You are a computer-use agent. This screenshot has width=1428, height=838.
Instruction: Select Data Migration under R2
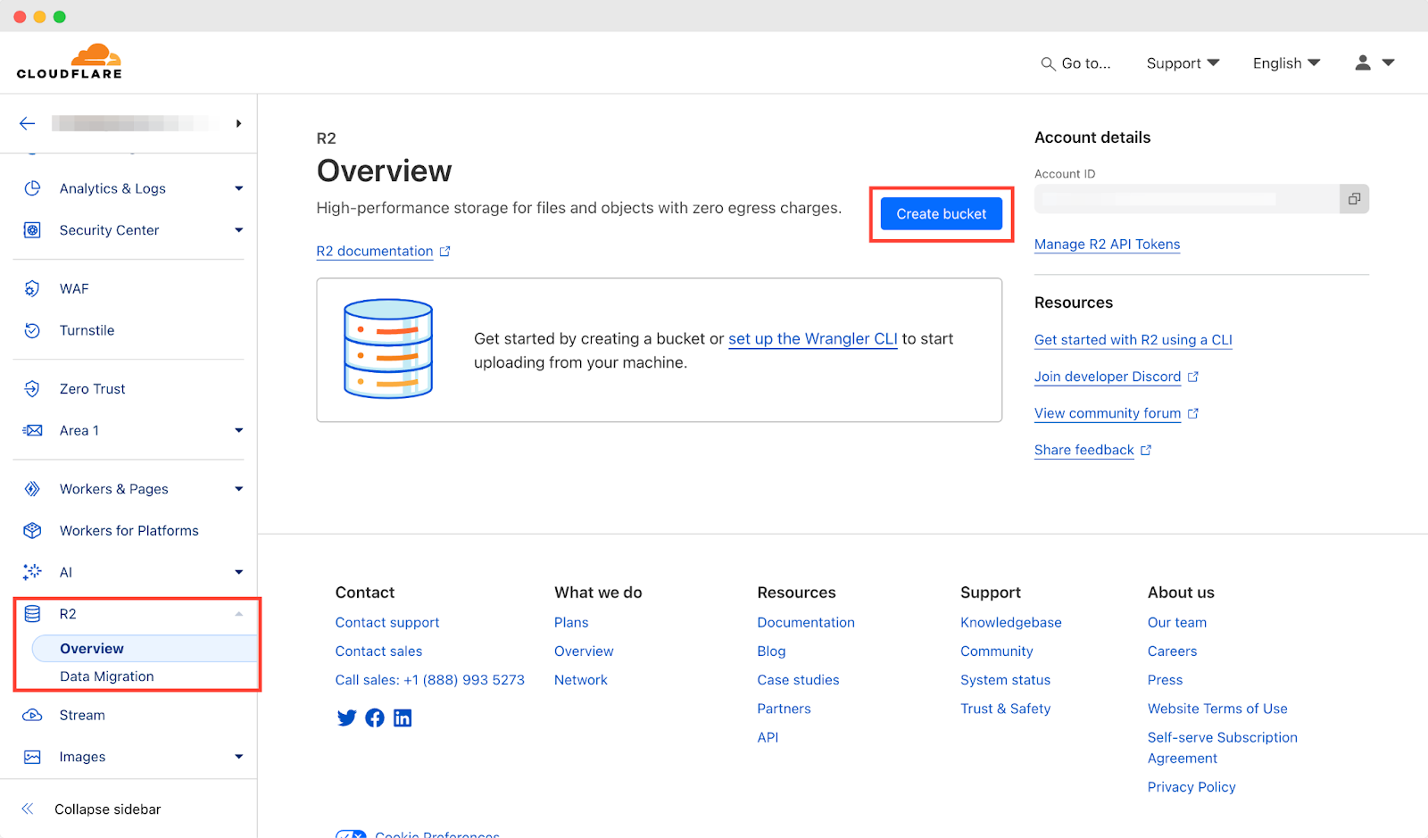pyautogui.click(x=107, y=676)
